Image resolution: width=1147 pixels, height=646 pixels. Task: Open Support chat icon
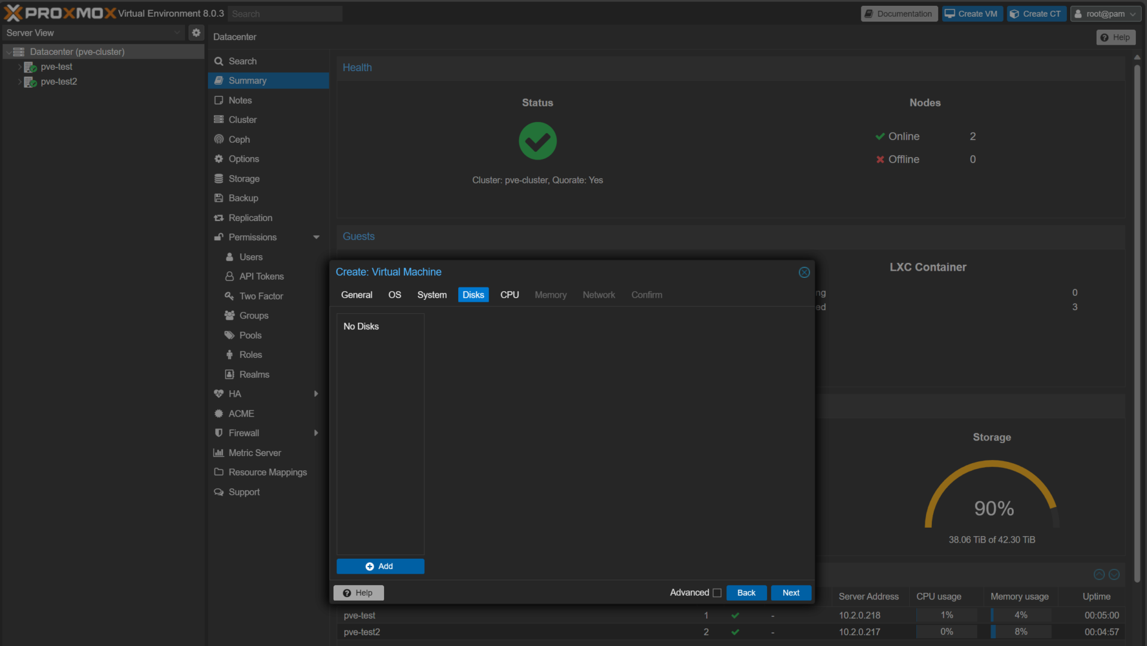(219, 492)
